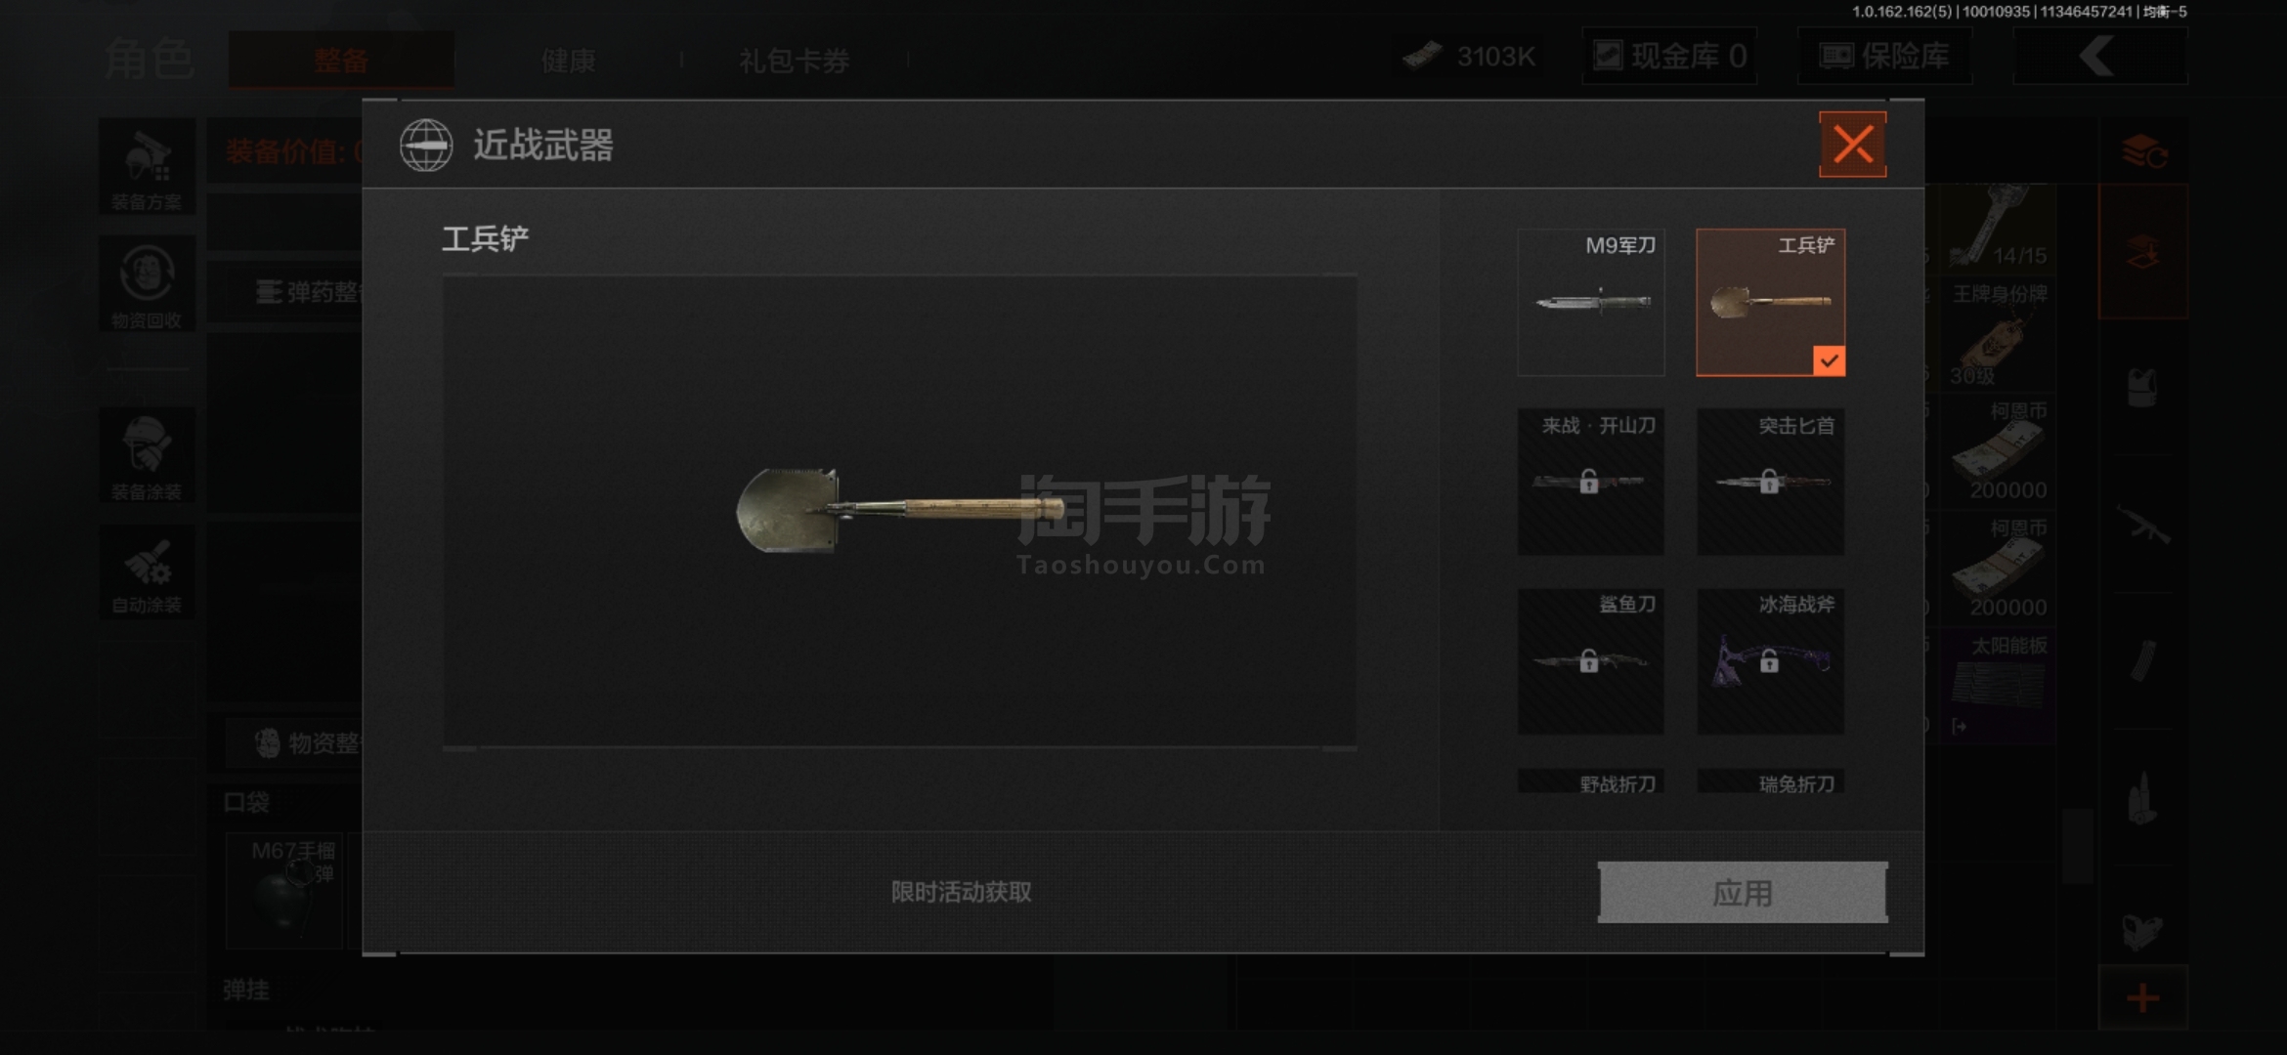Open the 装备方案 loadout icon
Image resolution: width=2287 pixels, height=1055 pixels.
coord(147,168)
